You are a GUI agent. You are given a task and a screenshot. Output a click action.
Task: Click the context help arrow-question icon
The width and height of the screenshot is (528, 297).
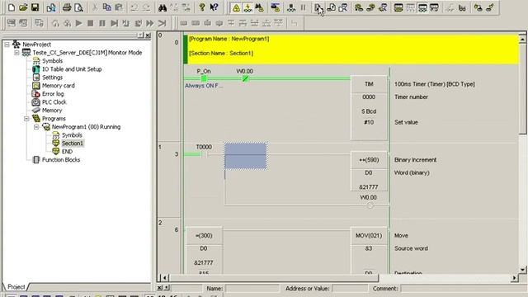click(214, 7)
